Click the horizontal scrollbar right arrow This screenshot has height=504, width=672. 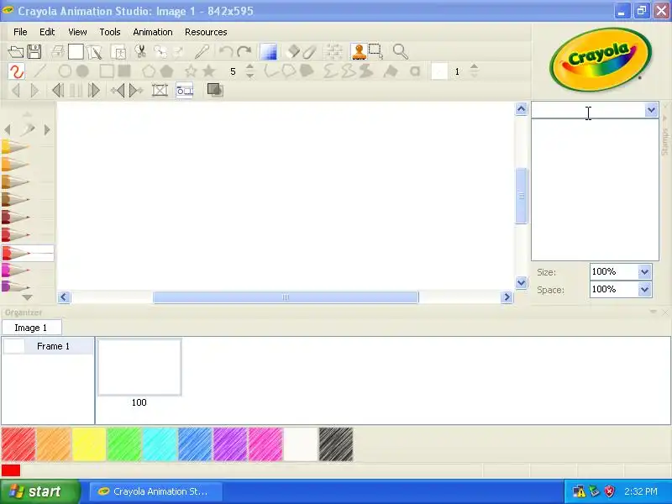(x=507, y=297)
